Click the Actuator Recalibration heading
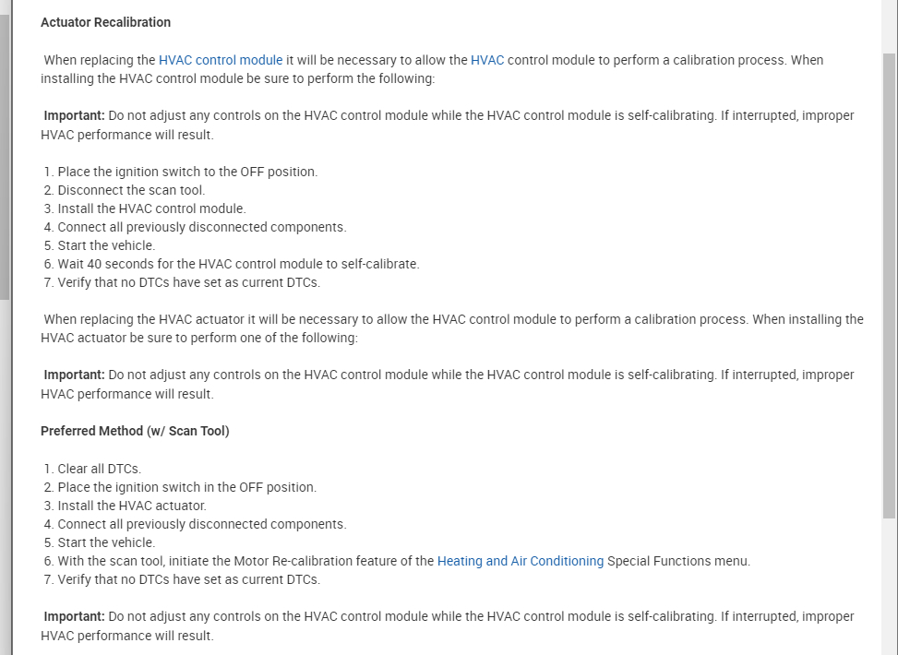The width and height of the screenshot is (898, 655). [x=105, y=22]
